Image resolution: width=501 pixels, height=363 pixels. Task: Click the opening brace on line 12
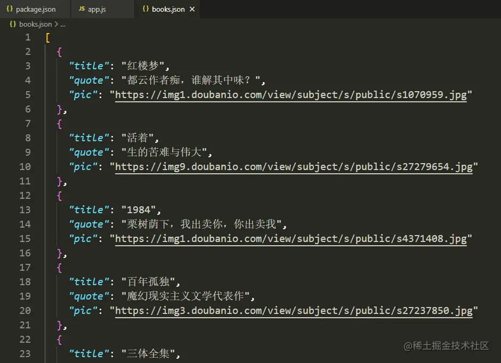[60, 196]
